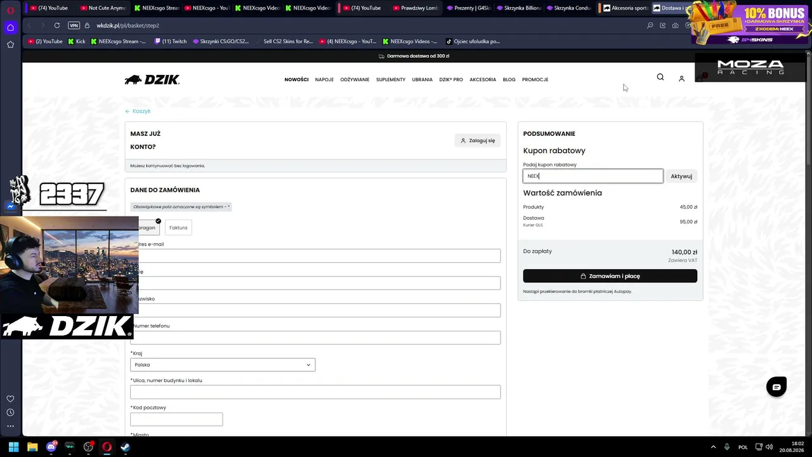Image resolution: width=812 pixels, height=457 pixels.
Task: Open the Skrzynki CS:GO/CS2 bookmark
Action: point(221,41)
